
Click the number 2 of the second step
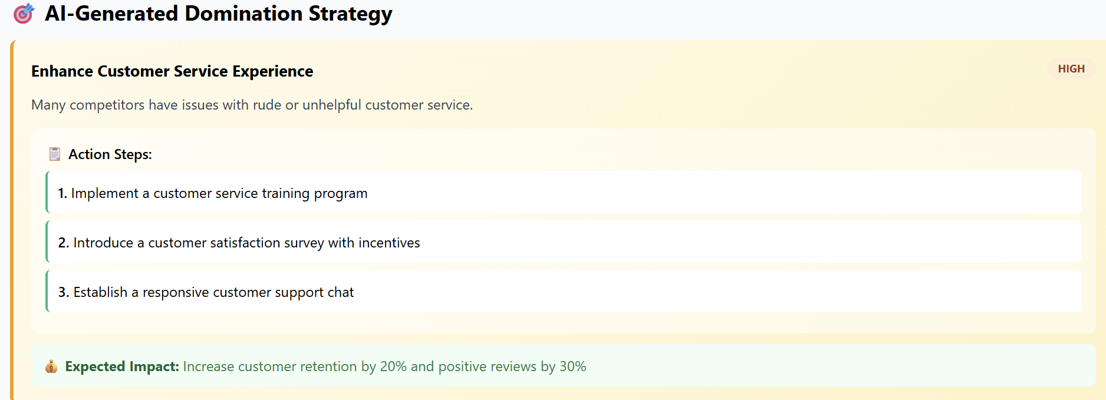63,243
